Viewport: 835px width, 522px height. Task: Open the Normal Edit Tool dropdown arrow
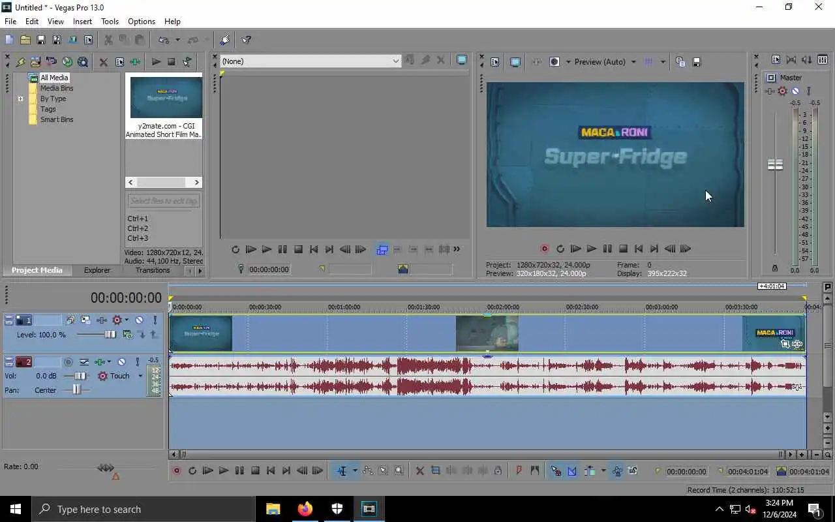[x=355, y=470]
